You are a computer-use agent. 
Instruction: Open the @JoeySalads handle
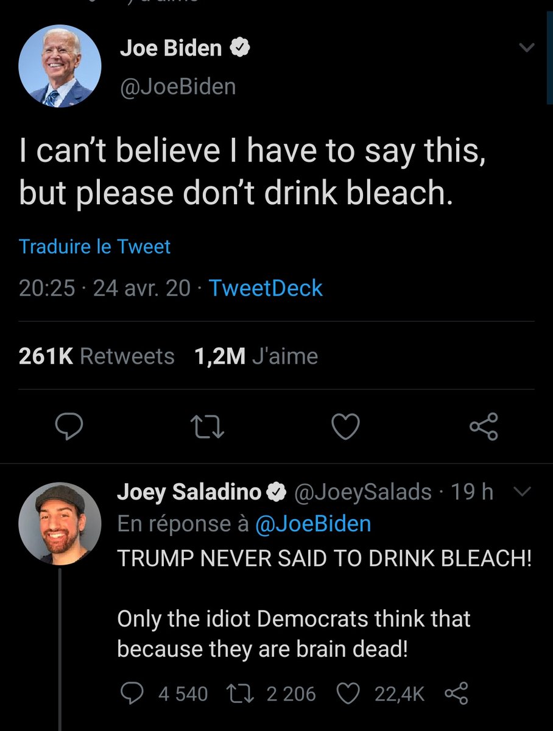pyautogui.click(x=364, y=492)
